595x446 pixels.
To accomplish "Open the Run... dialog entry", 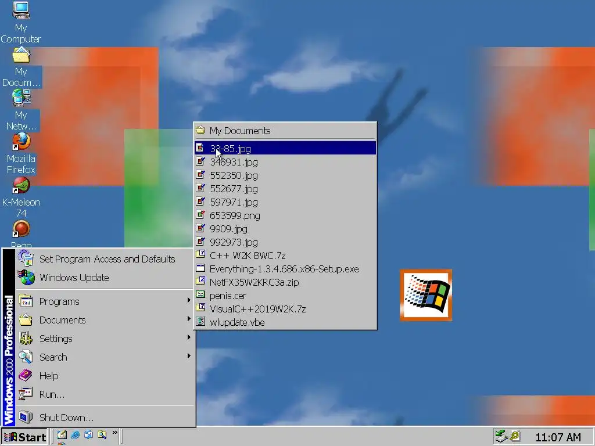I will [x=105, y=394].
